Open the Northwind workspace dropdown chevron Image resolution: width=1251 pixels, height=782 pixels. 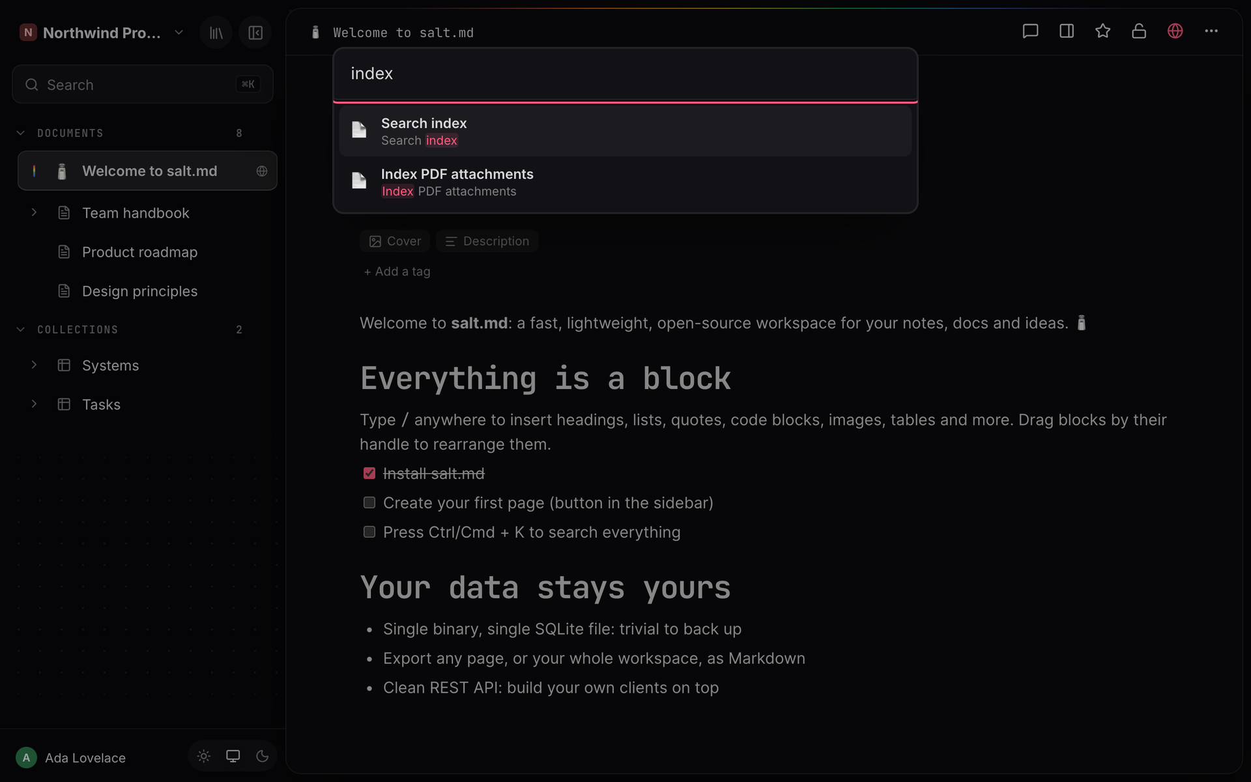tap(179, 33)
